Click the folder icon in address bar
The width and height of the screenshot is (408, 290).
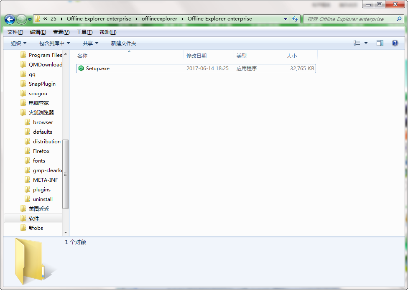pyautogui.click(x=38, y=19)
